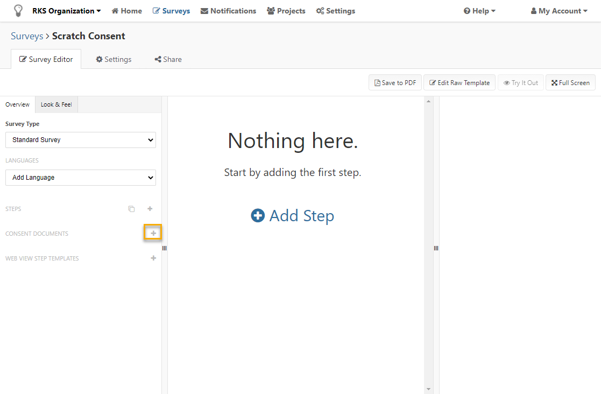601x394 pixels.
Task: Open the My Account menu
Action: pos(559,11)
